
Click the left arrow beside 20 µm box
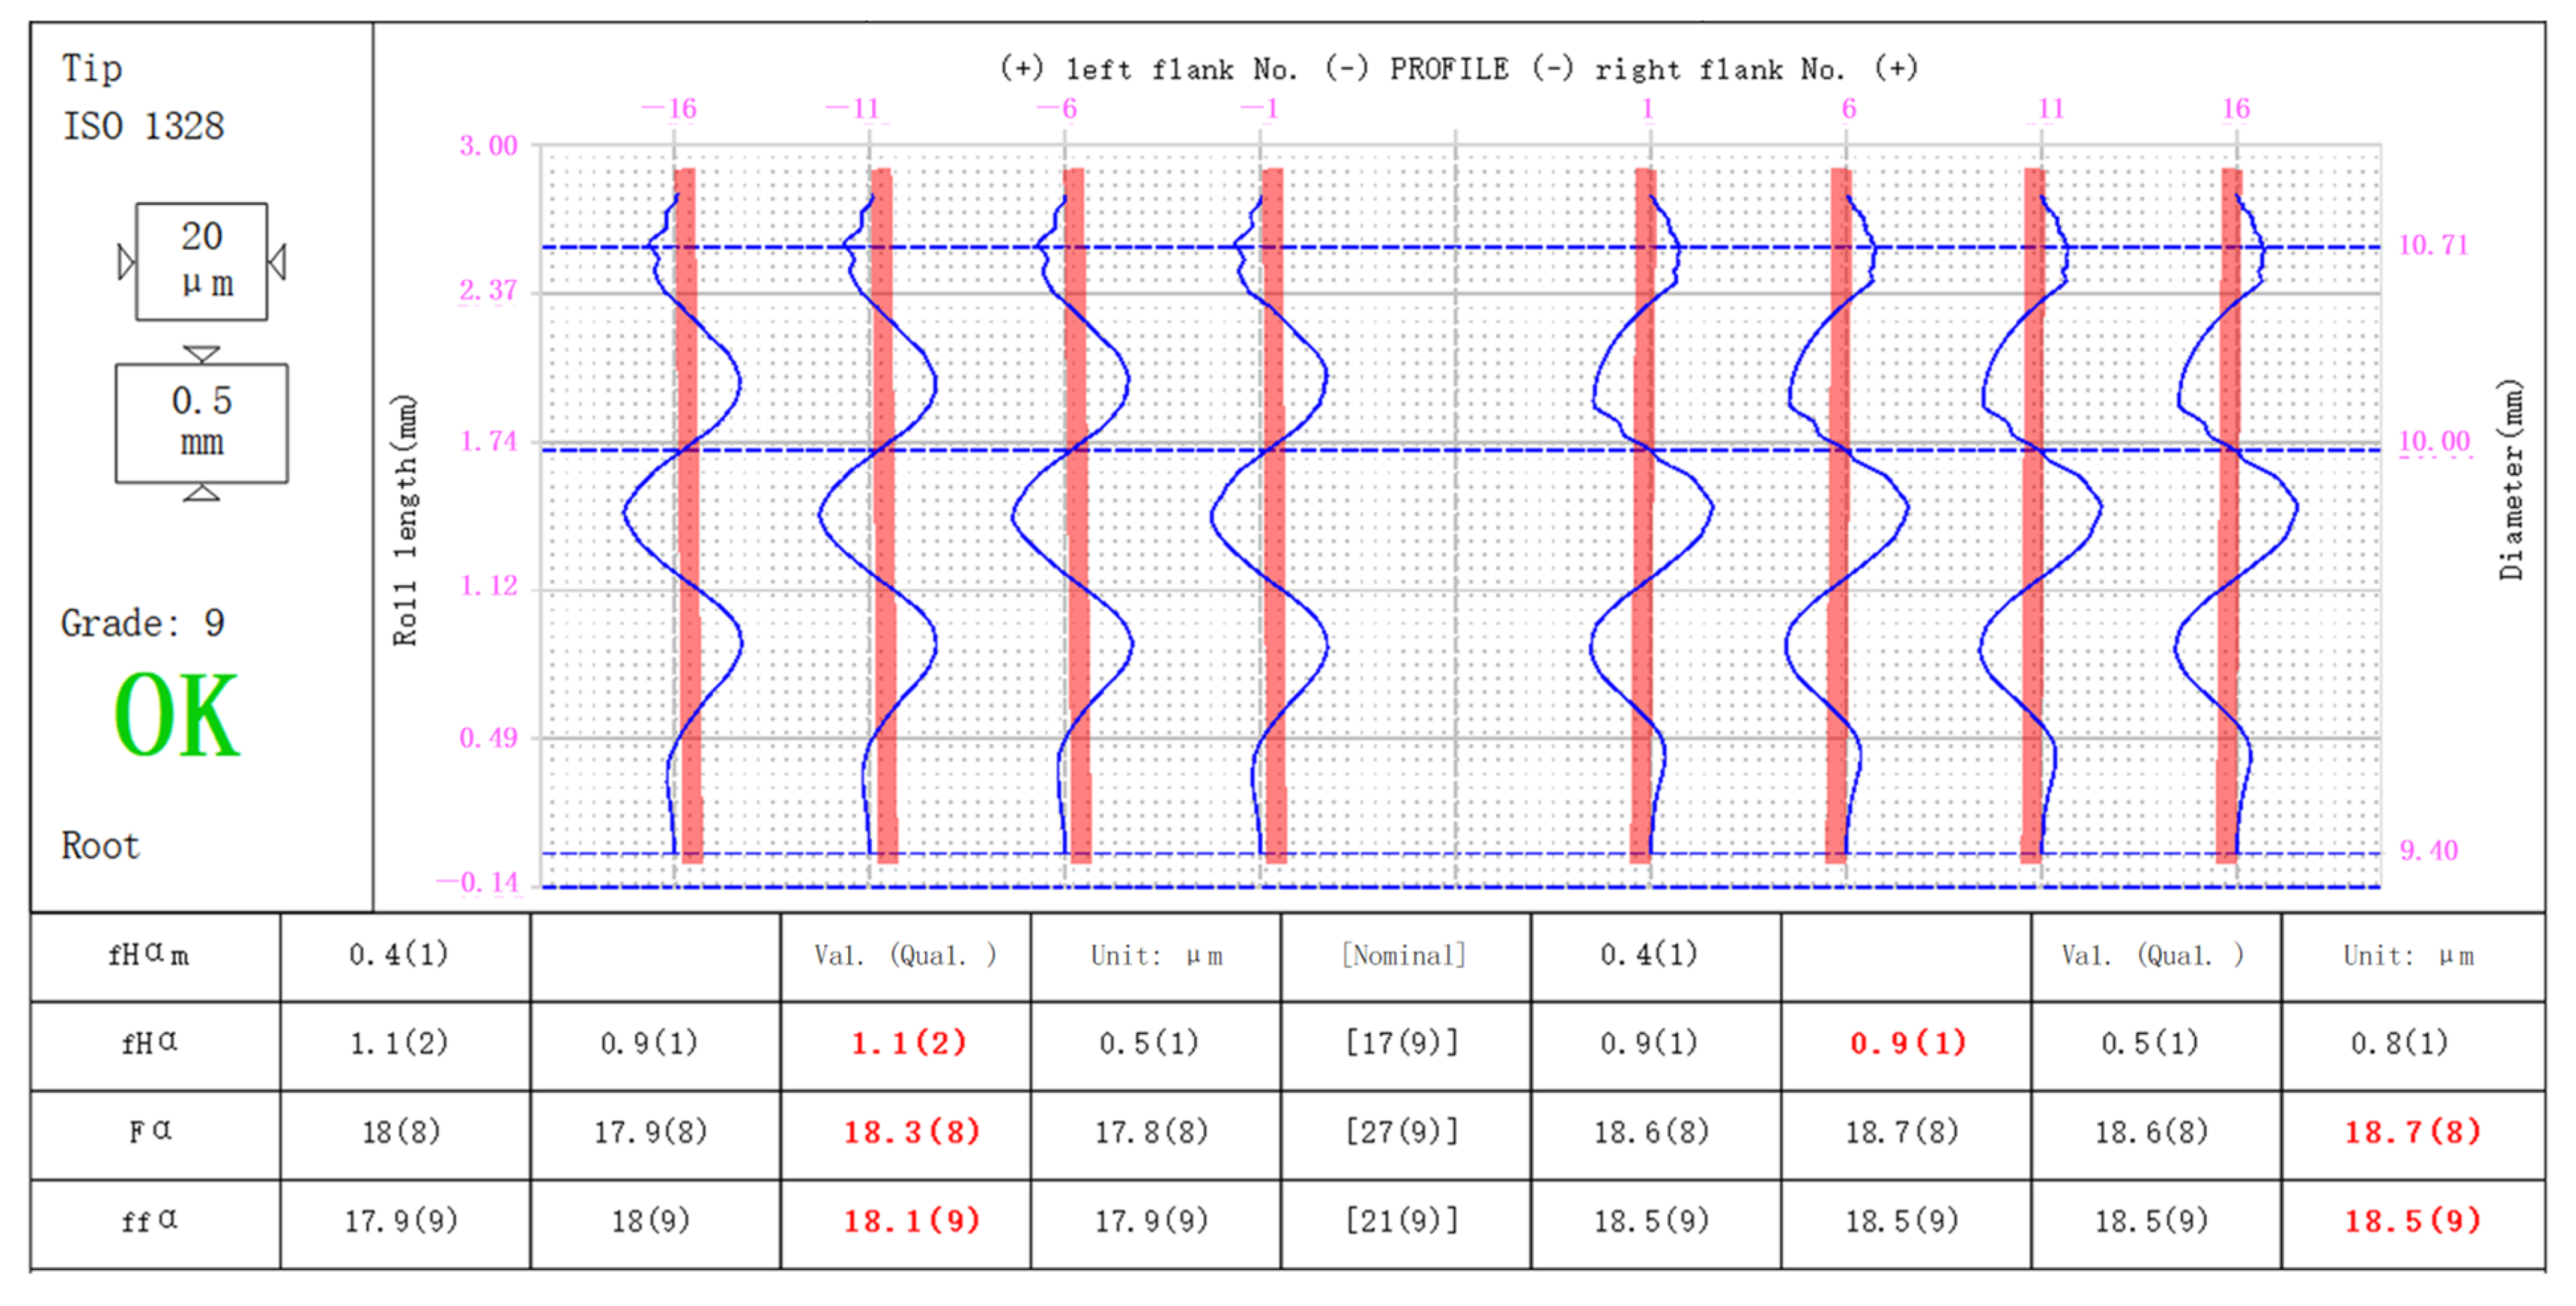[126, 262]
